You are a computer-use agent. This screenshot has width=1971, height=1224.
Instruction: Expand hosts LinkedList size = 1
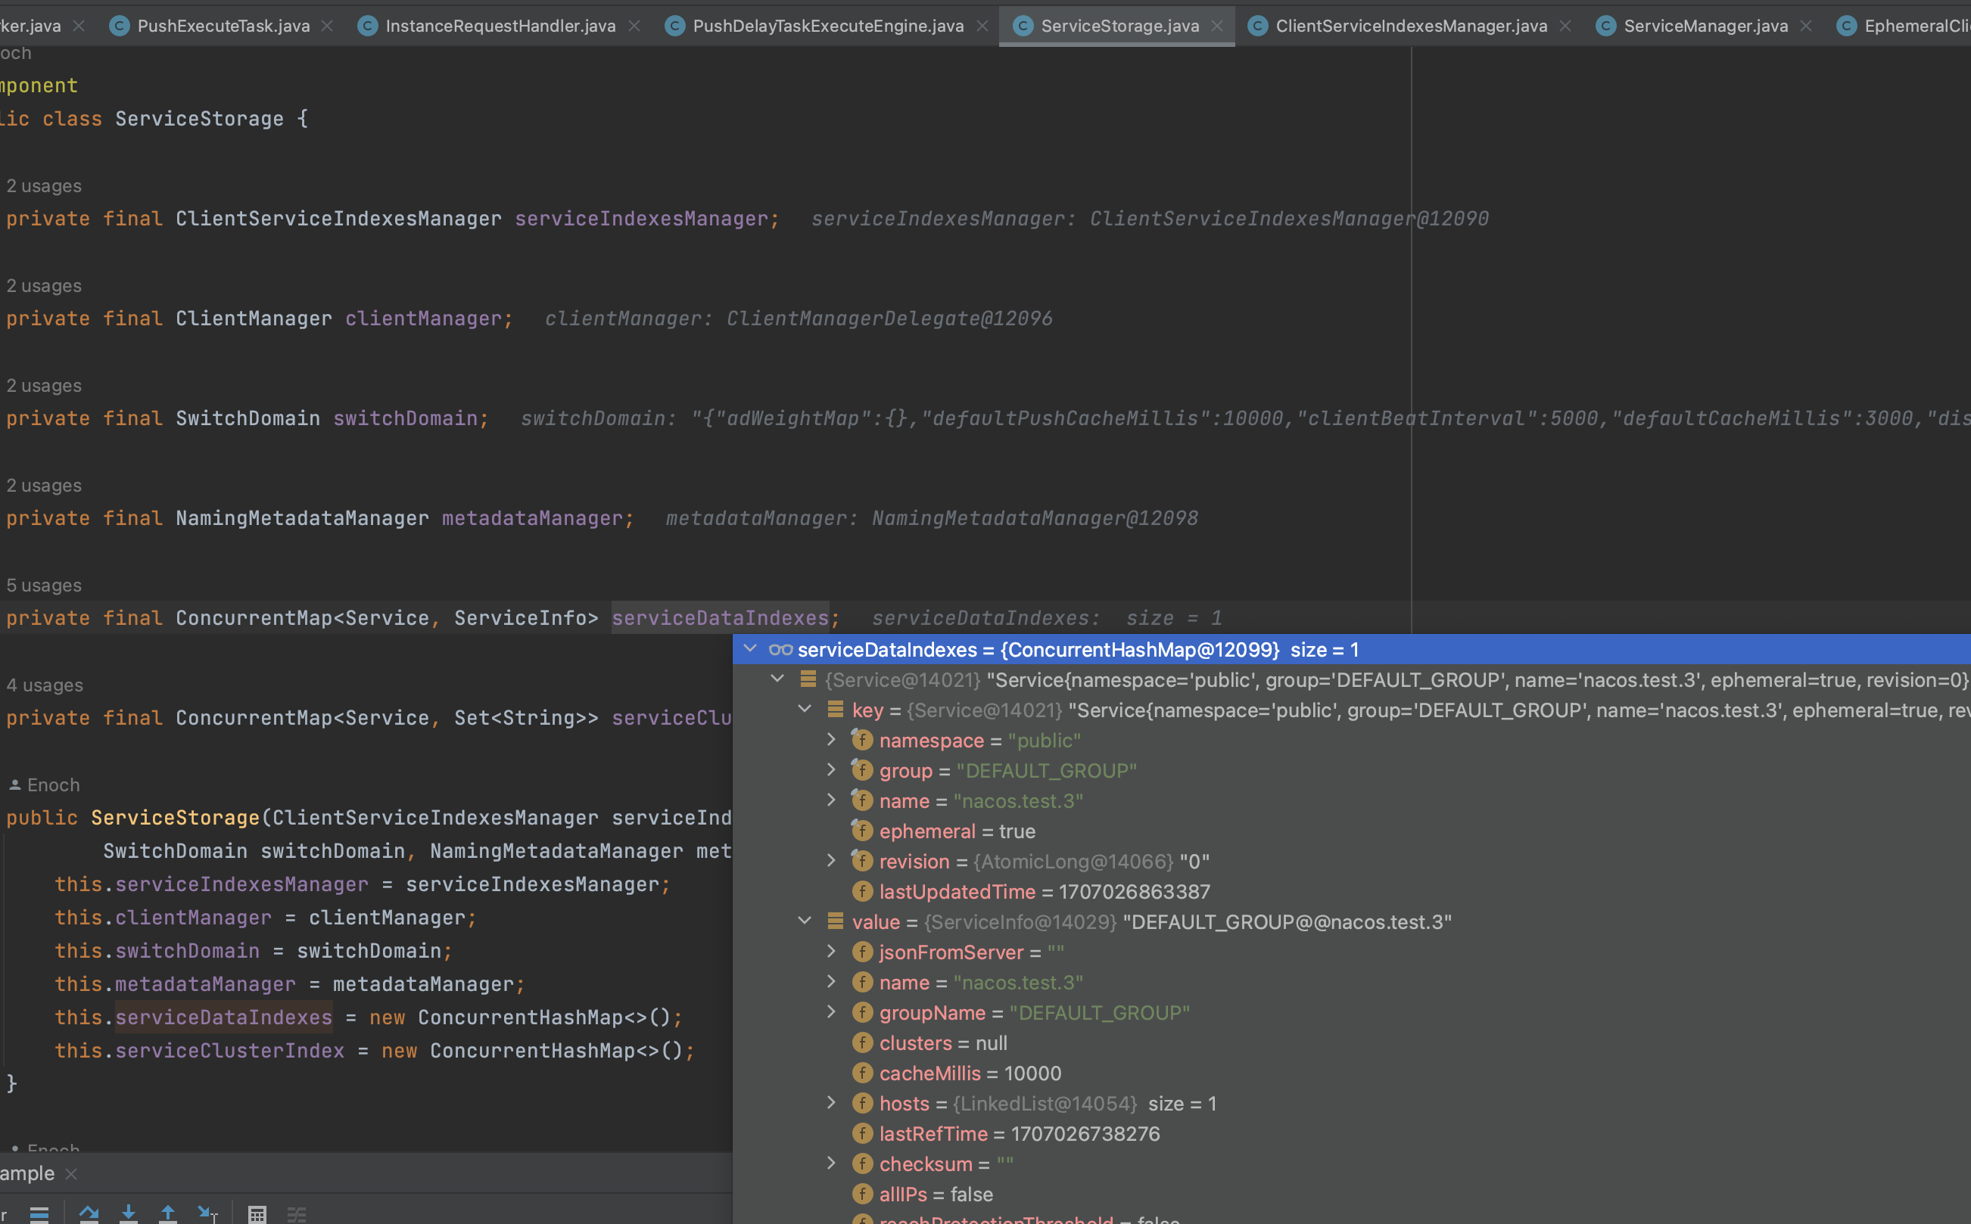coord(831,1102)
